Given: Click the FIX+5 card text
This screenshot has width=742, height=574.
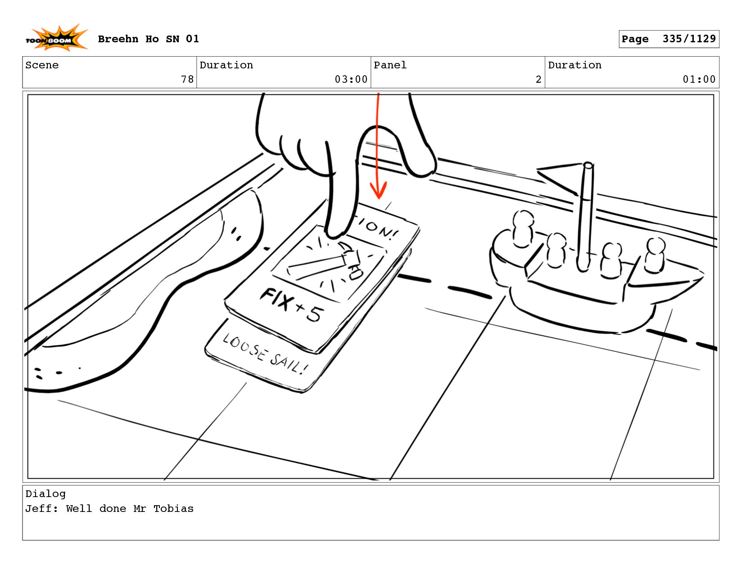Looking at the screenshot, I should 292,305.
